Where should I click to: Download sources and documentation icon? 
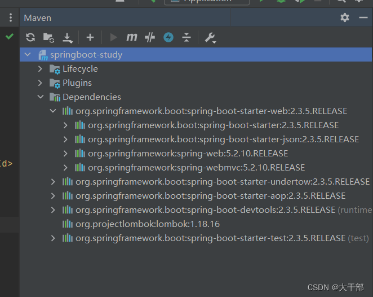pyautogui.click(x=68, y=38)
